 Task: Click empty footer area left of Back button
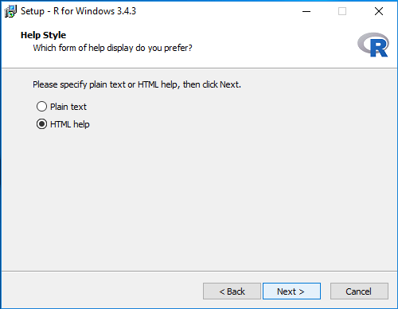pyautogui.click(x=101, y=291)
